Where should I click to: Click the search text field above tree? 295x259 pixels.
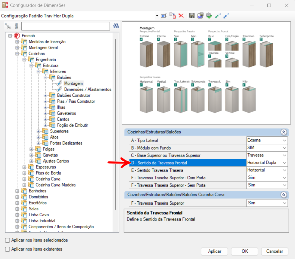tap(65, 26)
